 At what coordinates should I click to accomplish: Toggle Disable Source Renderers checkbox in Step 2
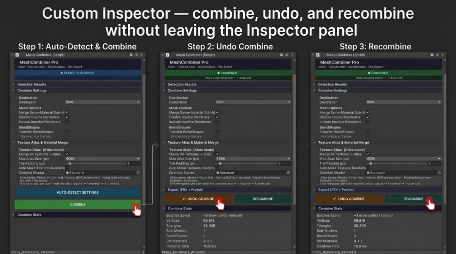[x=217, y=117]
